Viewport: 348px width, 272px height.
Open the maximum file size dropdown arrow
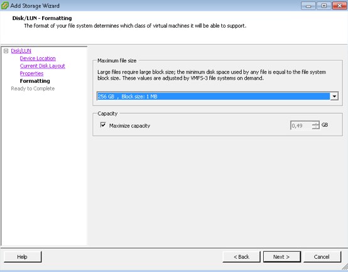(x=334, y=96)
